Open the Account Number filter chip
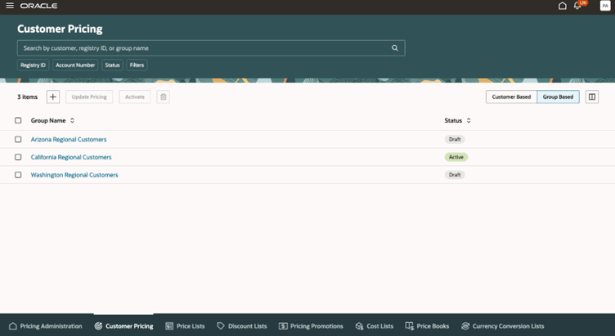The width and height of the screenshot is (615, 336). 75,65
